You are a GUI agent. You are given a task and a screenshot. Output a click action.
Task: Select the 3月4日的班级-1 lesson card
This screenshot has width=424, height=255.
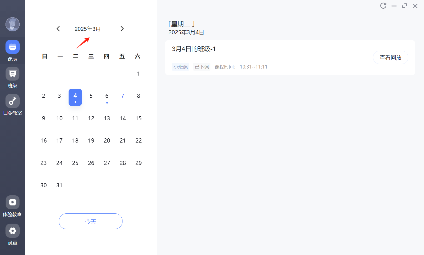[194, 49]
